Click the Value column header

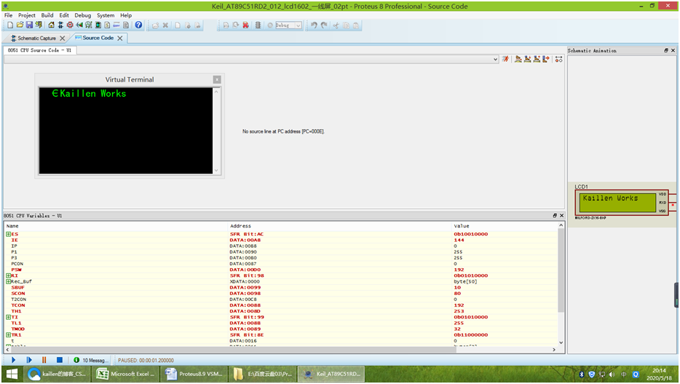pos(462,226)
